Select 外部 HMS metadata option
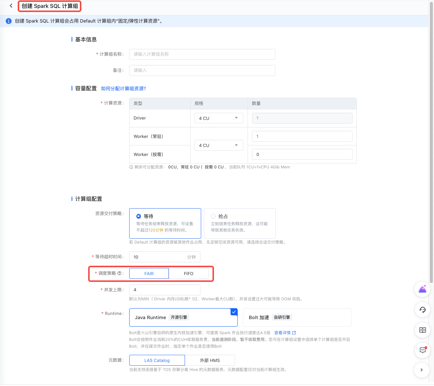The image size is (434, 386). [x=210, y=360]
